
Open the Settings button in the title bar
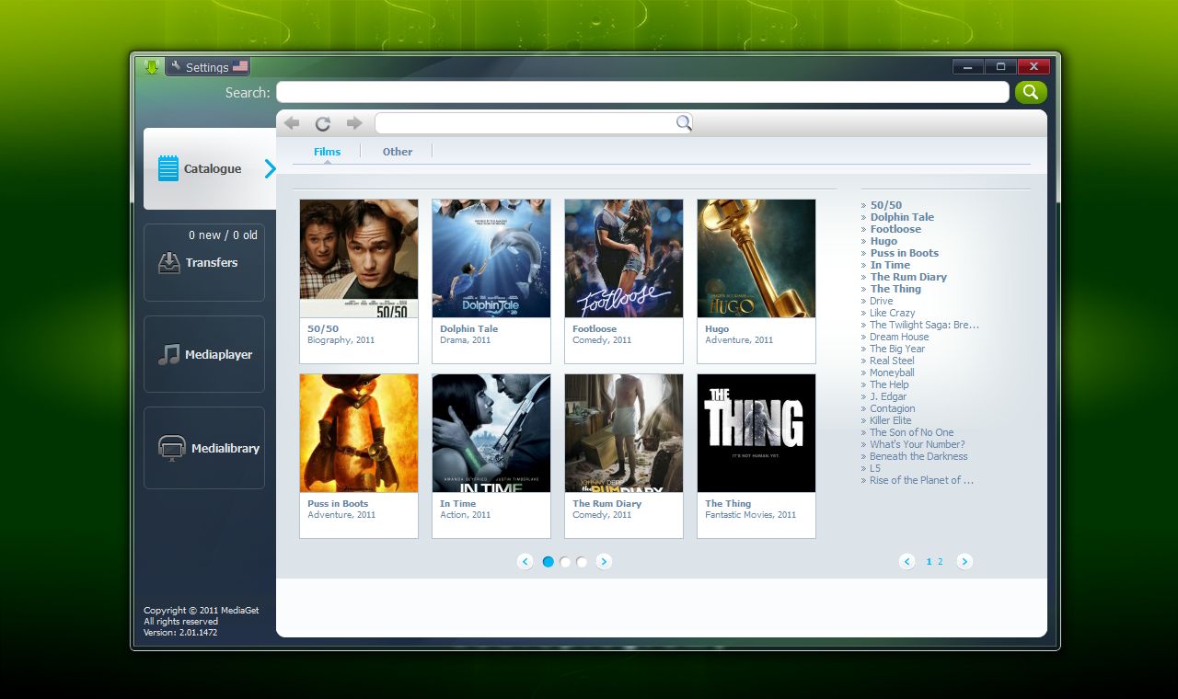[207, 67]
